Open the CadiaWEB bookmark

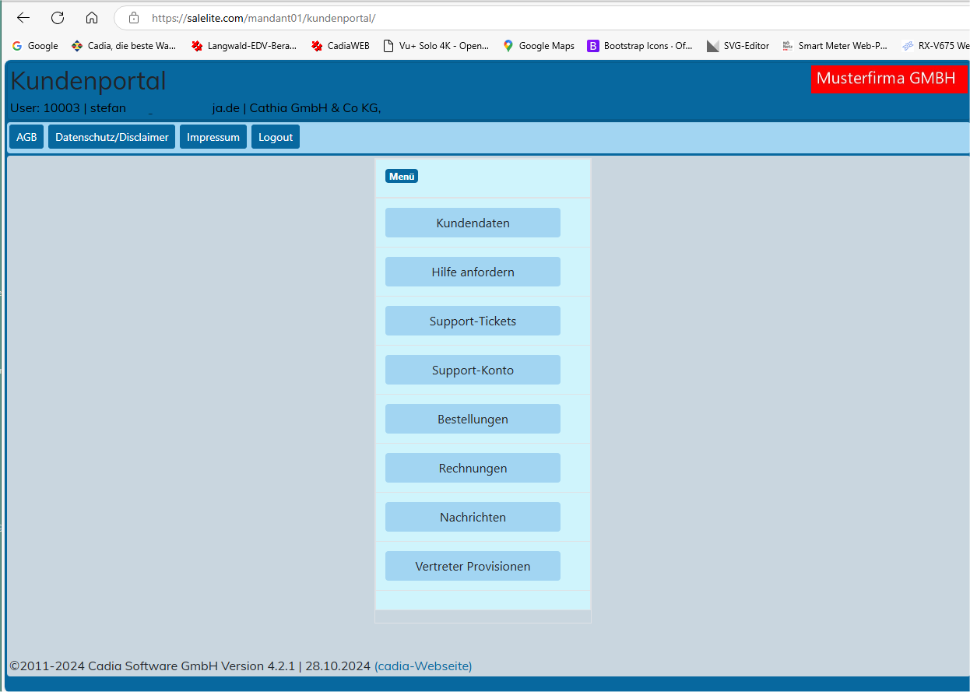340,46
